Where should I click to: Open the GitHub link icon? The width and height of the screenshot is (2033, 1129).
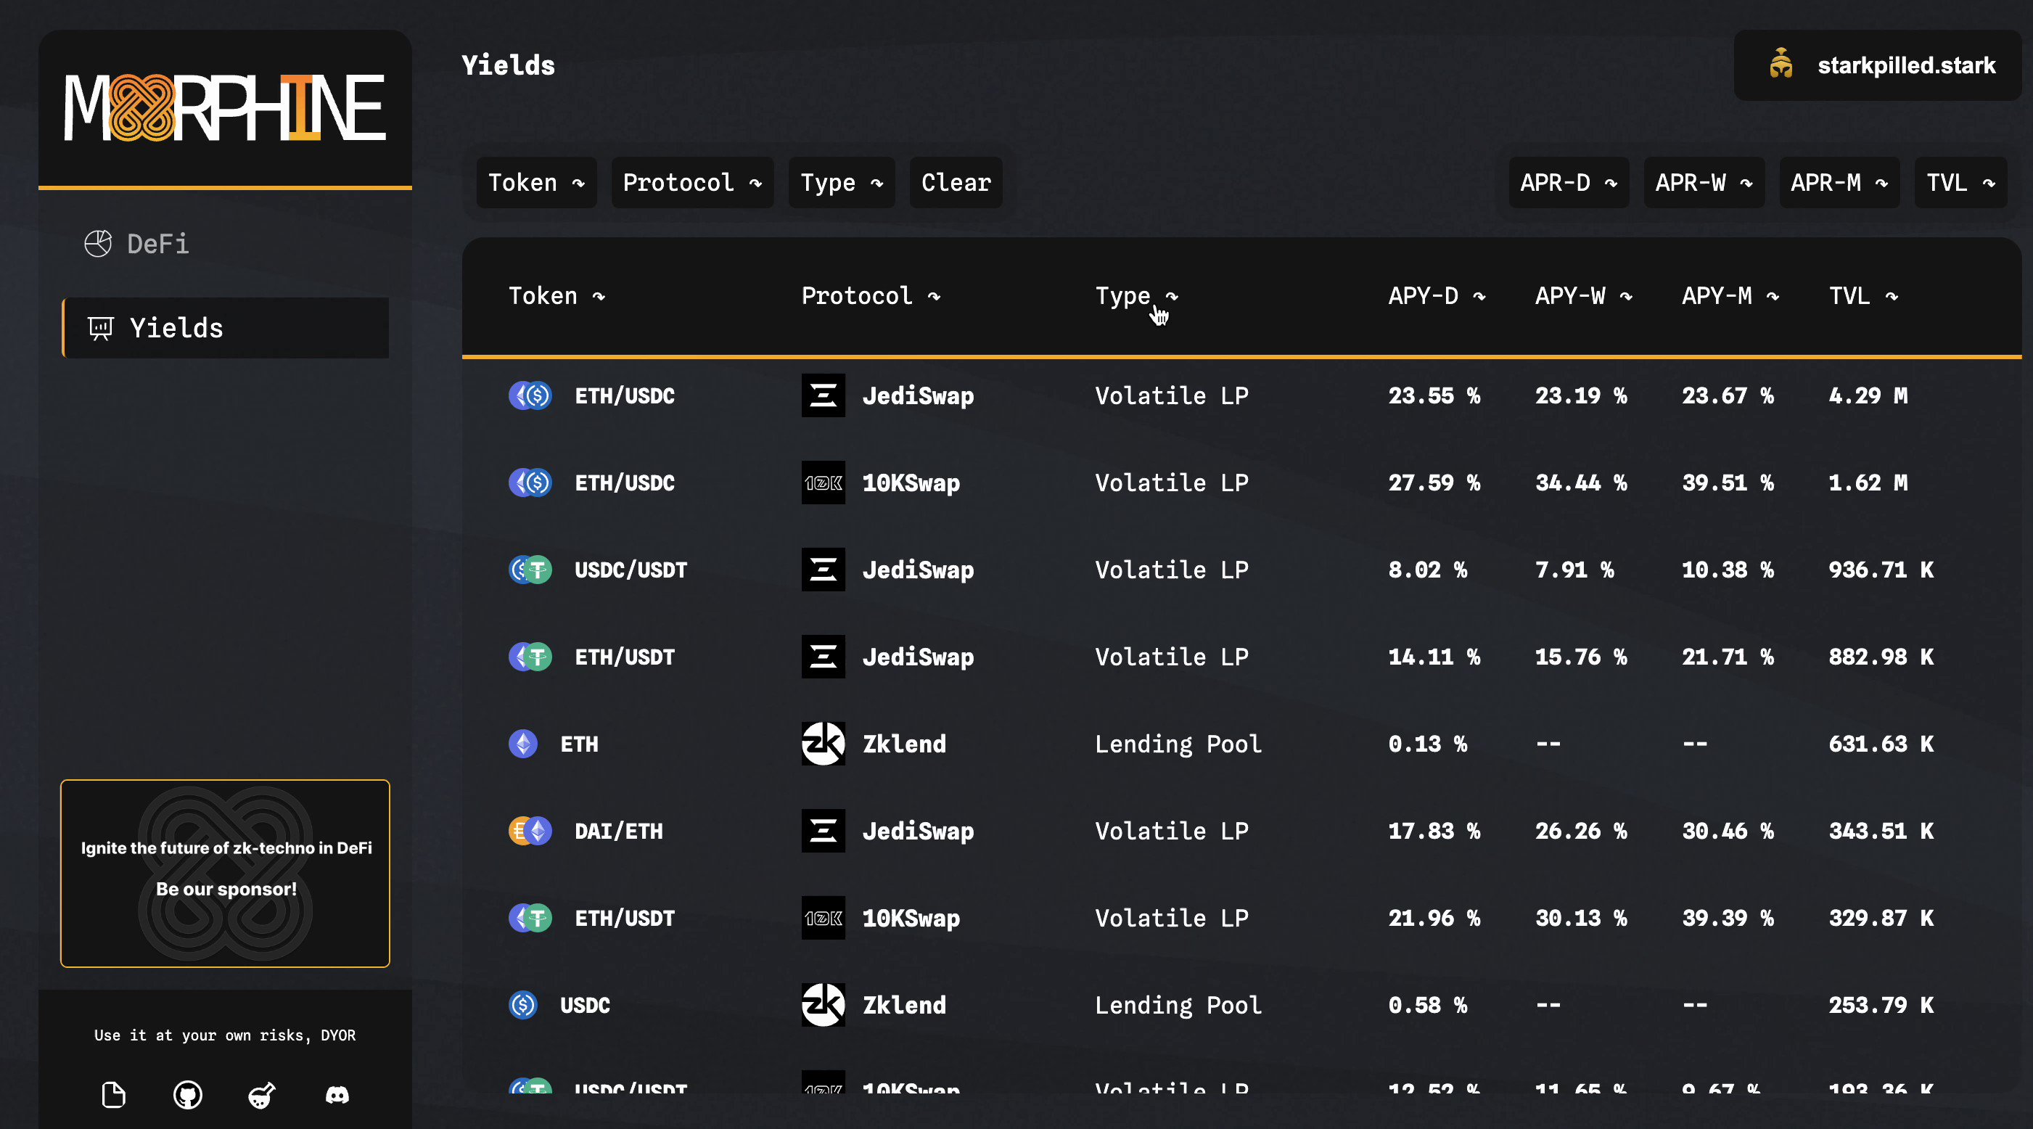click(188, 1095)
